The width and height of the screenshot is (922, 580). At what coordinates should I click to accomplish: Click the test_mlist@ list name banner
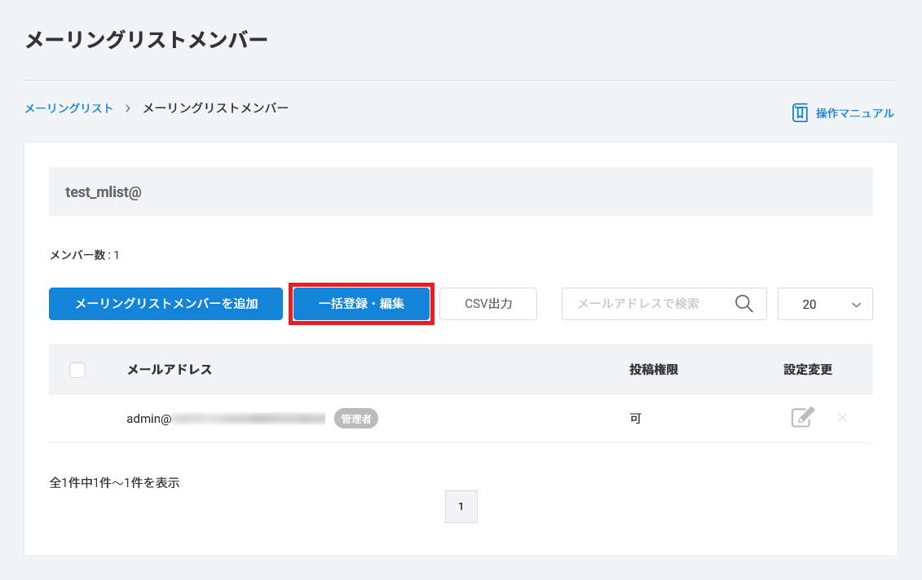coord(104,191)
